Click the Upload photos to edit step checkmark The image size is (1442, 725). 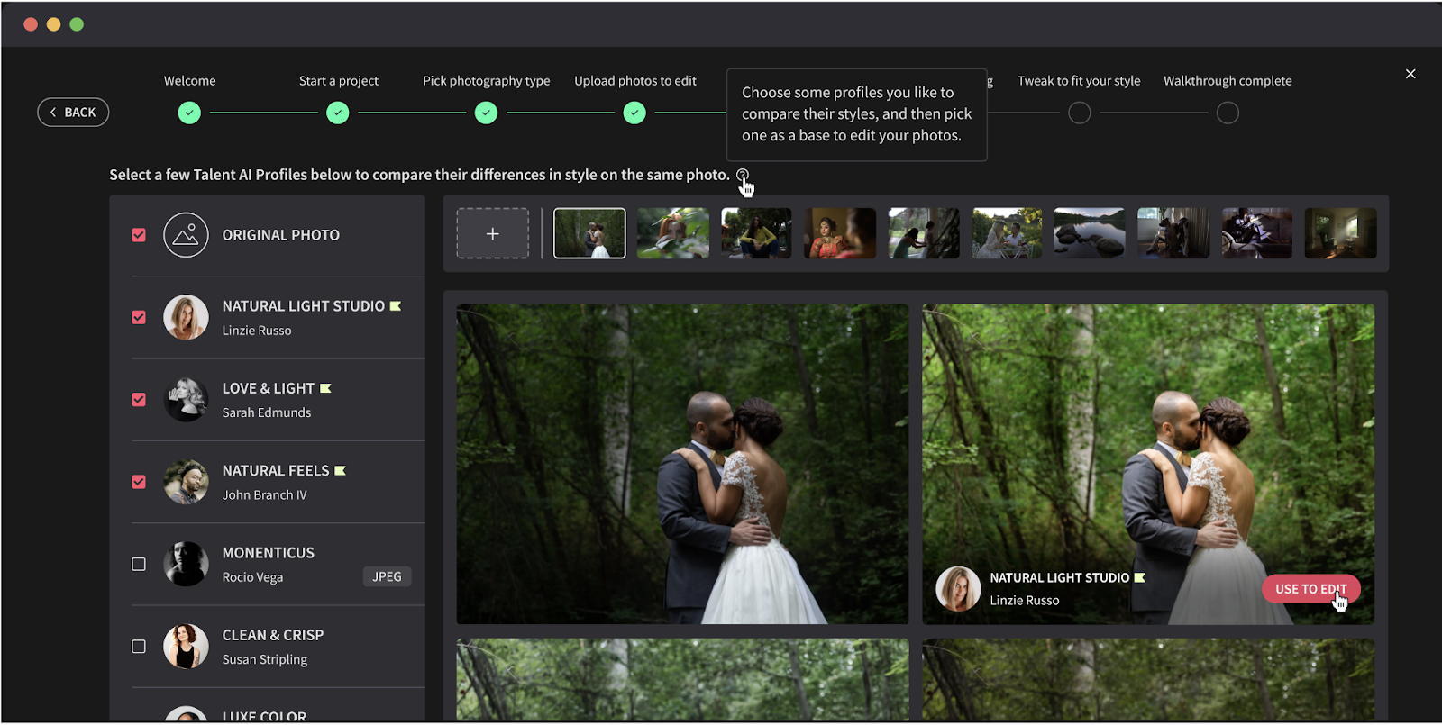tap(634, 113)
